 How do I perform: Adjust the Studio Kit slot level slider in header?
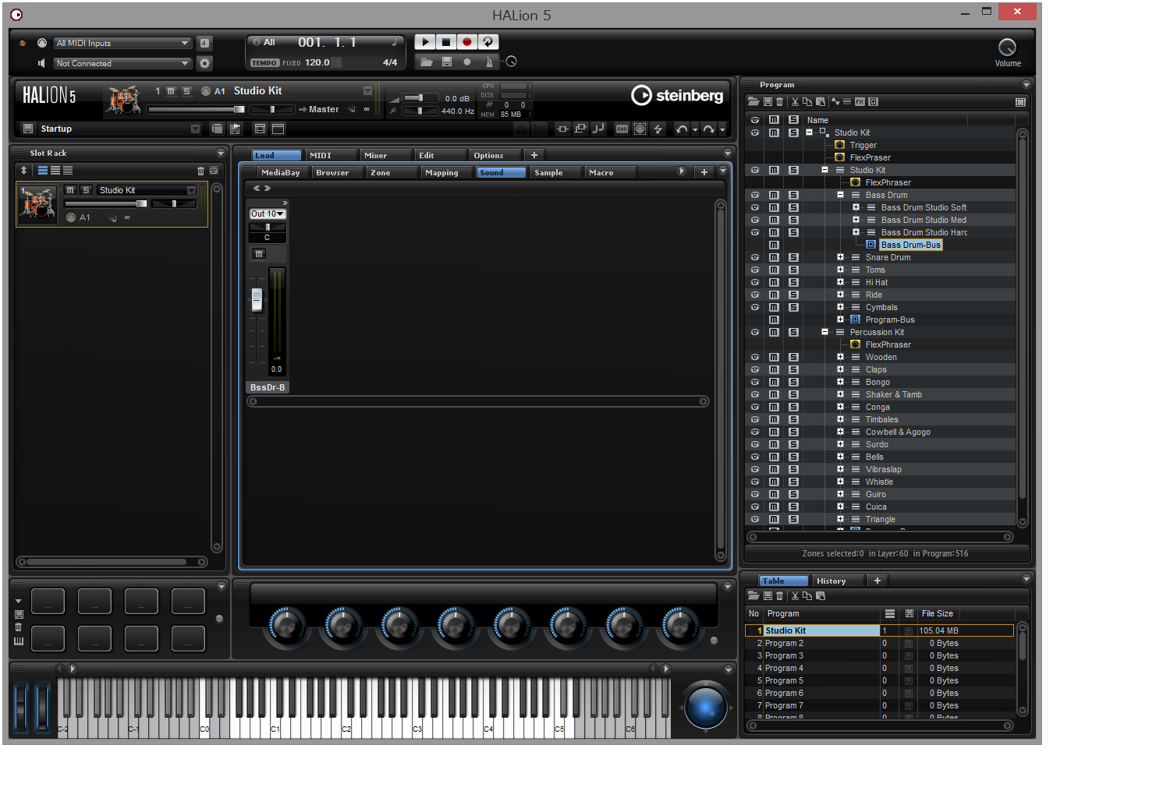(197, 110)
